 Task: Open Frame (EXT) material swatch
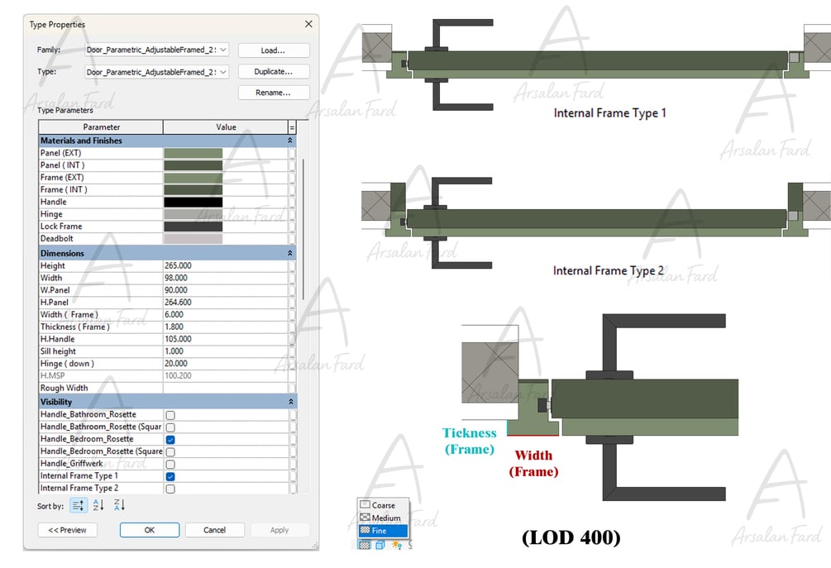[x=193, y=178]
